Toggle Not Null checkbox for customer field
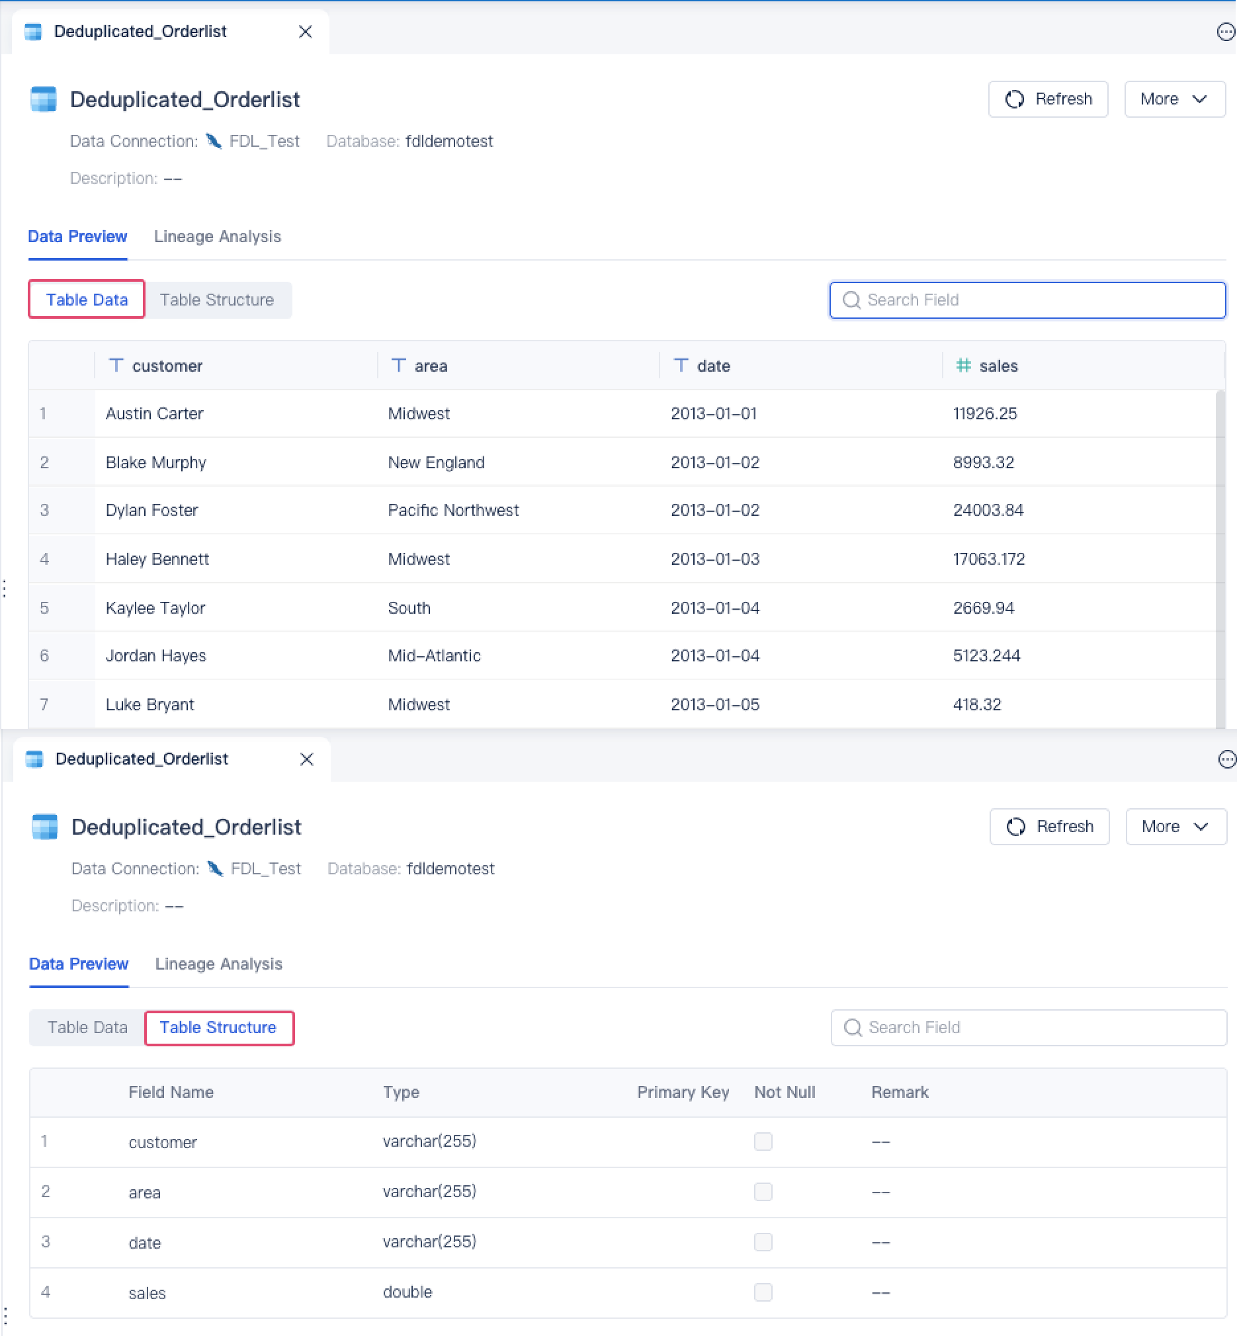Viewport: 1237px width, 1336px height. pos(764,1142)
